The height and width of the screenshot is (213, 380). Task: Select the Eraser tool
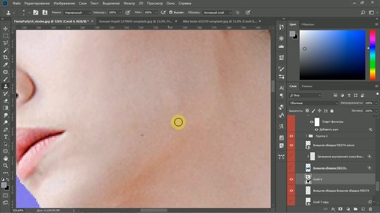point(5,101)
